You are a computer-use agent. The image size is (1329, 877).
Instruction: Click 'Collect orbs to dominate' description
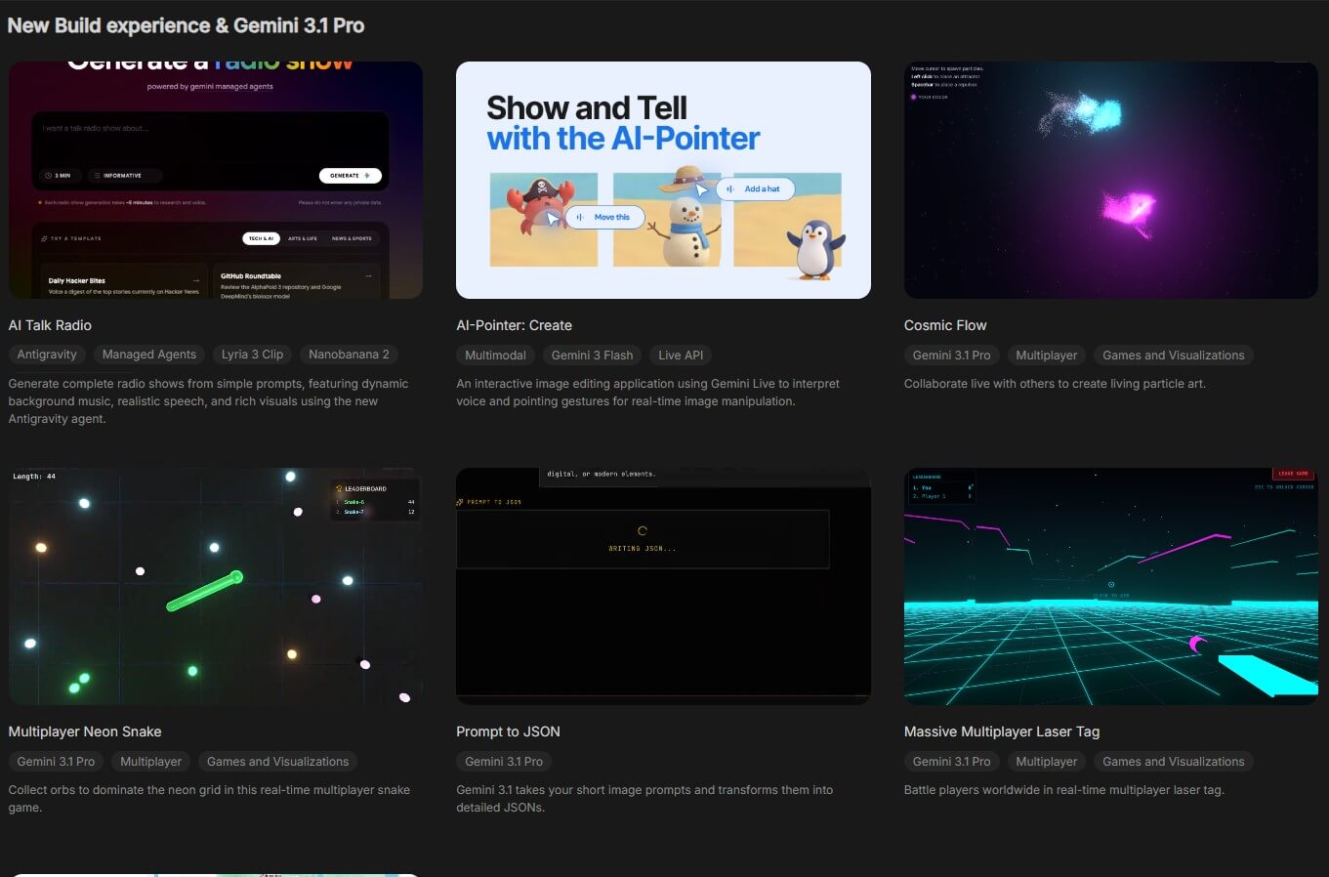point(209,799)
